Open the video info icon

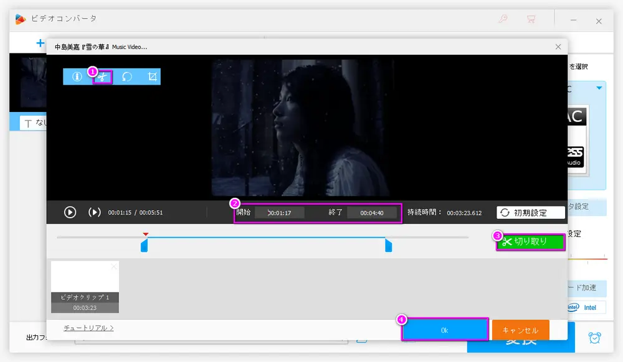pos(77,77)
